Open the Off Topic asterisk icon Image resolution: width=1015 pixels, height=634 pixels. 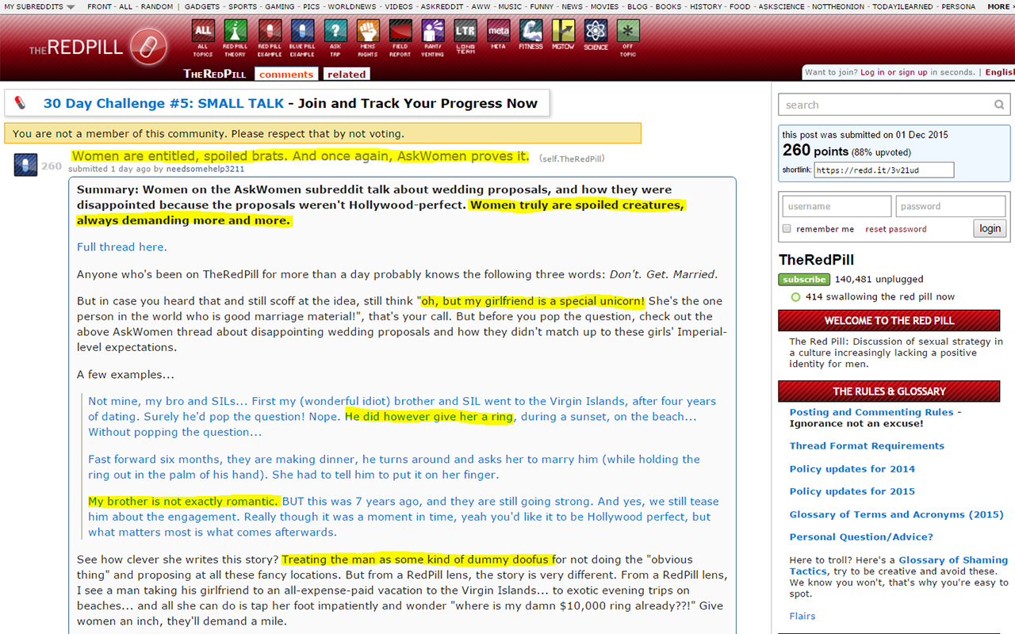[628, 32]
